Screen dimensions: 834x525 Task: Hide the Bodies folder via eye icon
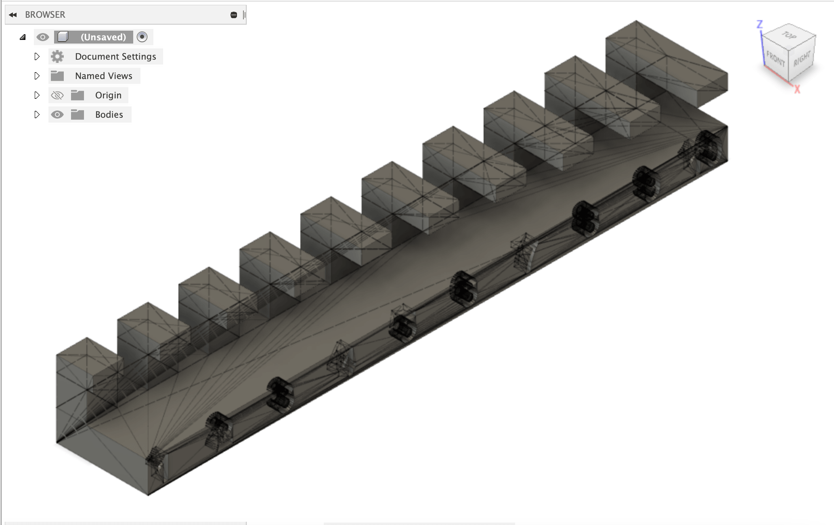click(x=57, y=115)
